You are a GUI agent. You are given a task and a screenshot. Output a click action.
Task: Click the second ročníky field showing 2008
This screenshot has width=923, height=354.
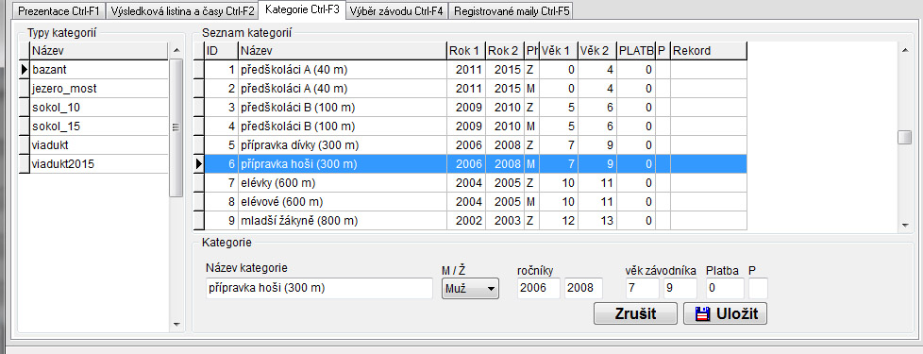pos(583,289)
